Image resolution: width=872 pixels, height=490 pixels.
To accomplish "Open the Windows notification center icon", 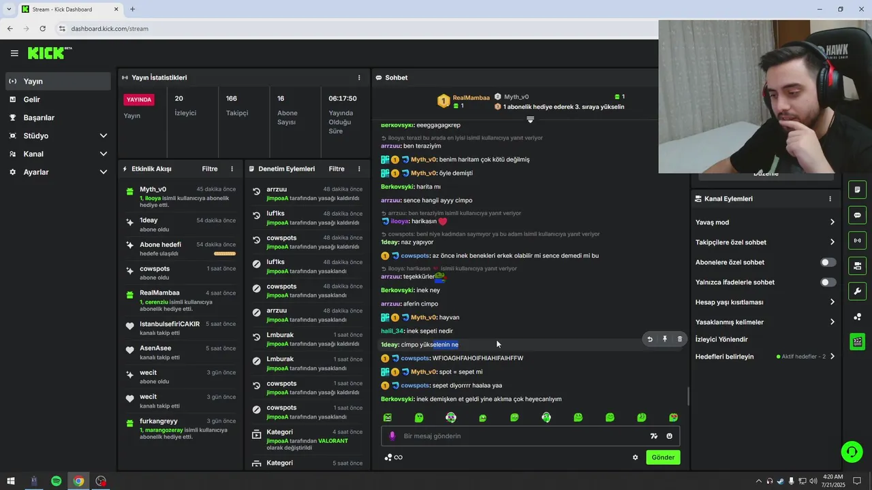I will point(857,481).
